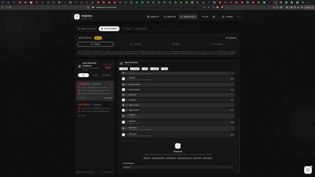Click status square on pending Network Isolation row
Image resolution: width=315 pixels, height=177 pixels.
123,84
